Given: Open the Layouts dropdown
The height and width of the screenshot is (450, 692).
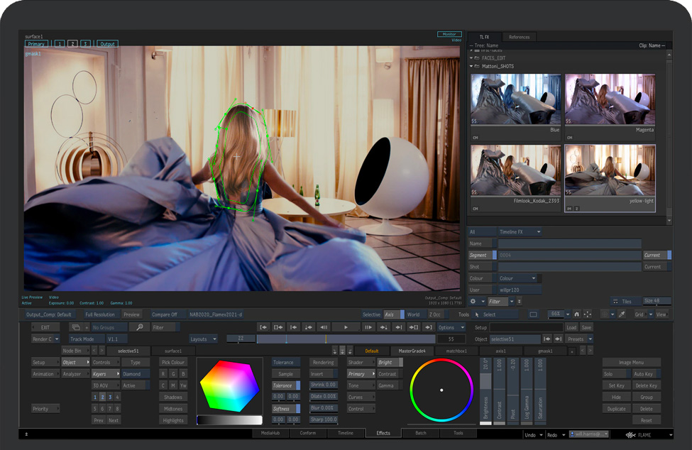Looking at the screenshot, I should point(203,339).
